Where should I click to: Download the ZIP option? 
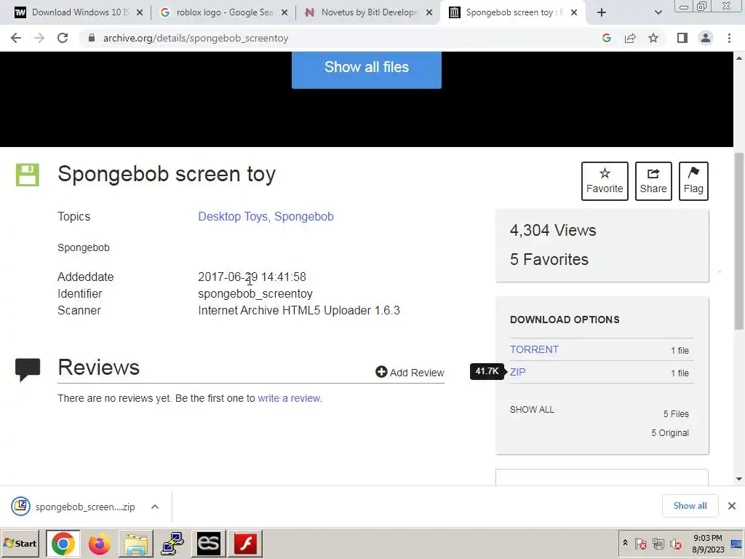pos(517,372)
